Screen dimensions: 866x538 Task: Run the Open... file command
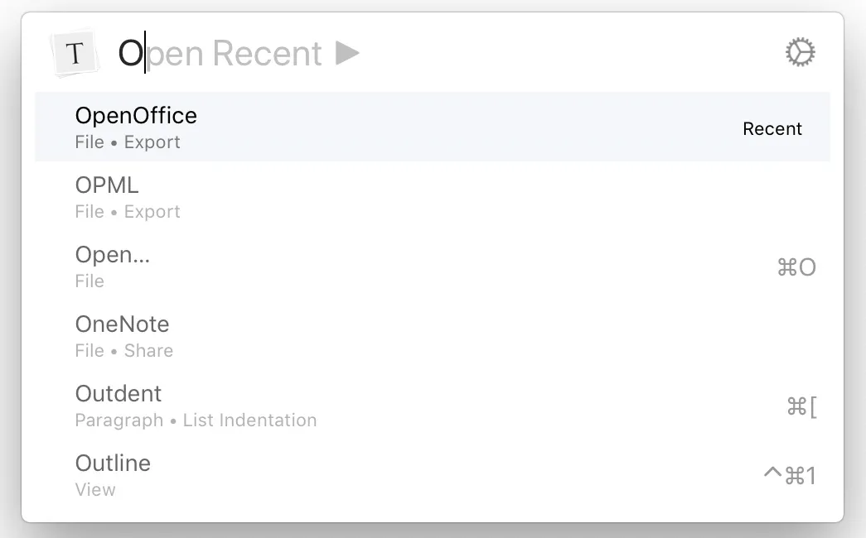pos(113,255)
